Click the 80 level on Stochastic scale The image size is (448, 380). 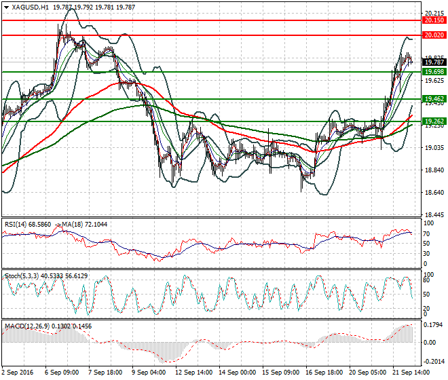point(426,280)
